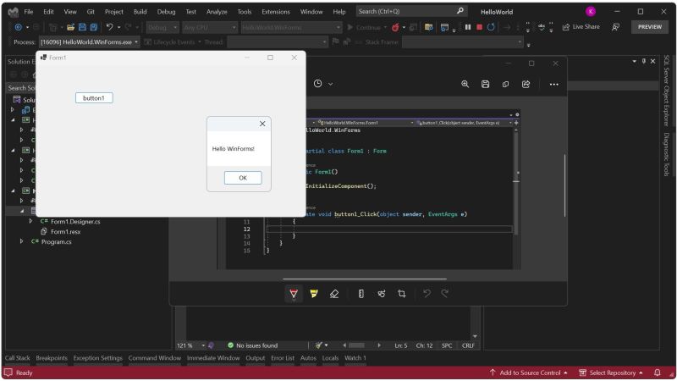
Task: Open Snipping Tool see more menu
Action: pos(554,84)
